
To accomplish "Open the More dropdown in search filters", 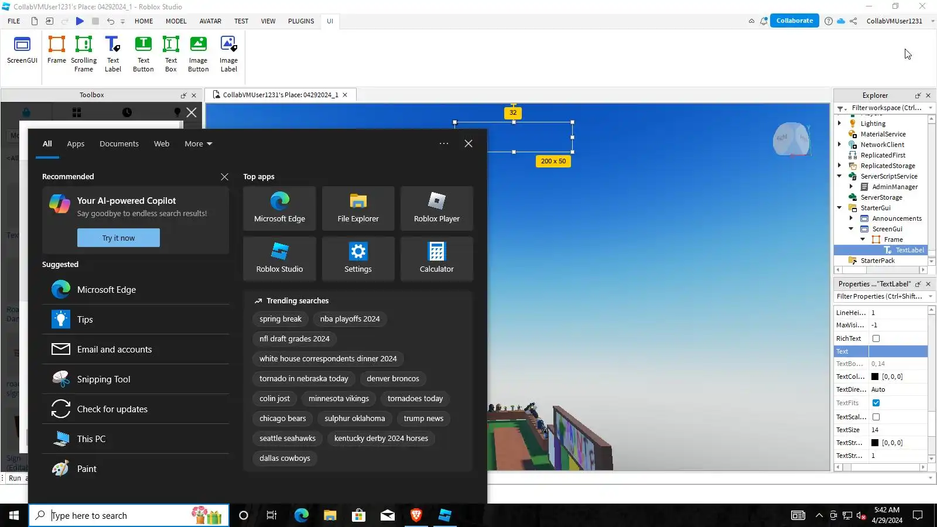I will point(199,143).
